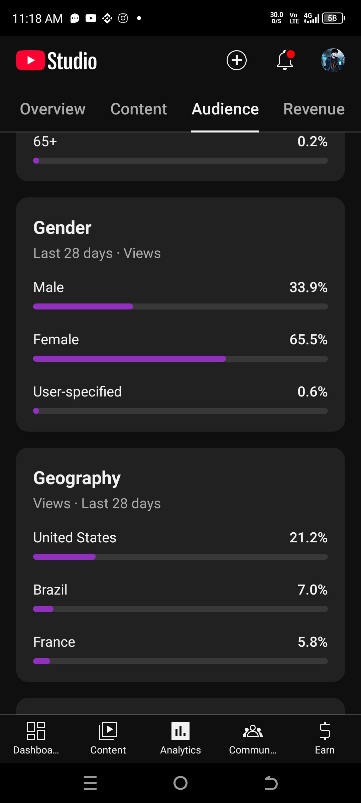Image resolution: width=361 pixels, height=803 pixels.
Task: Open the notifications bell
Action: [x=285, y=61]
